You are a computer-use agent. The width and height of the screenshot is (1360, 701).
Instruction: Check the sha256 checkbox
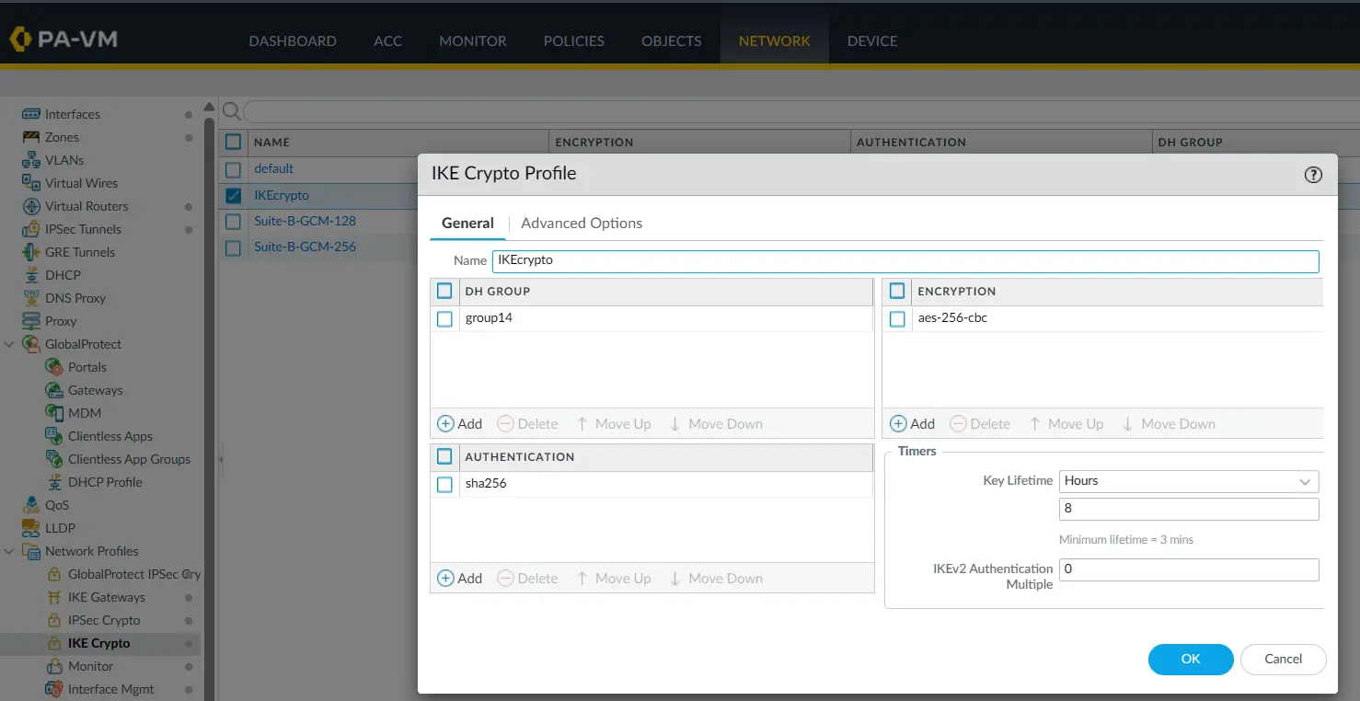pyautogui.click(x=444, y=484)
